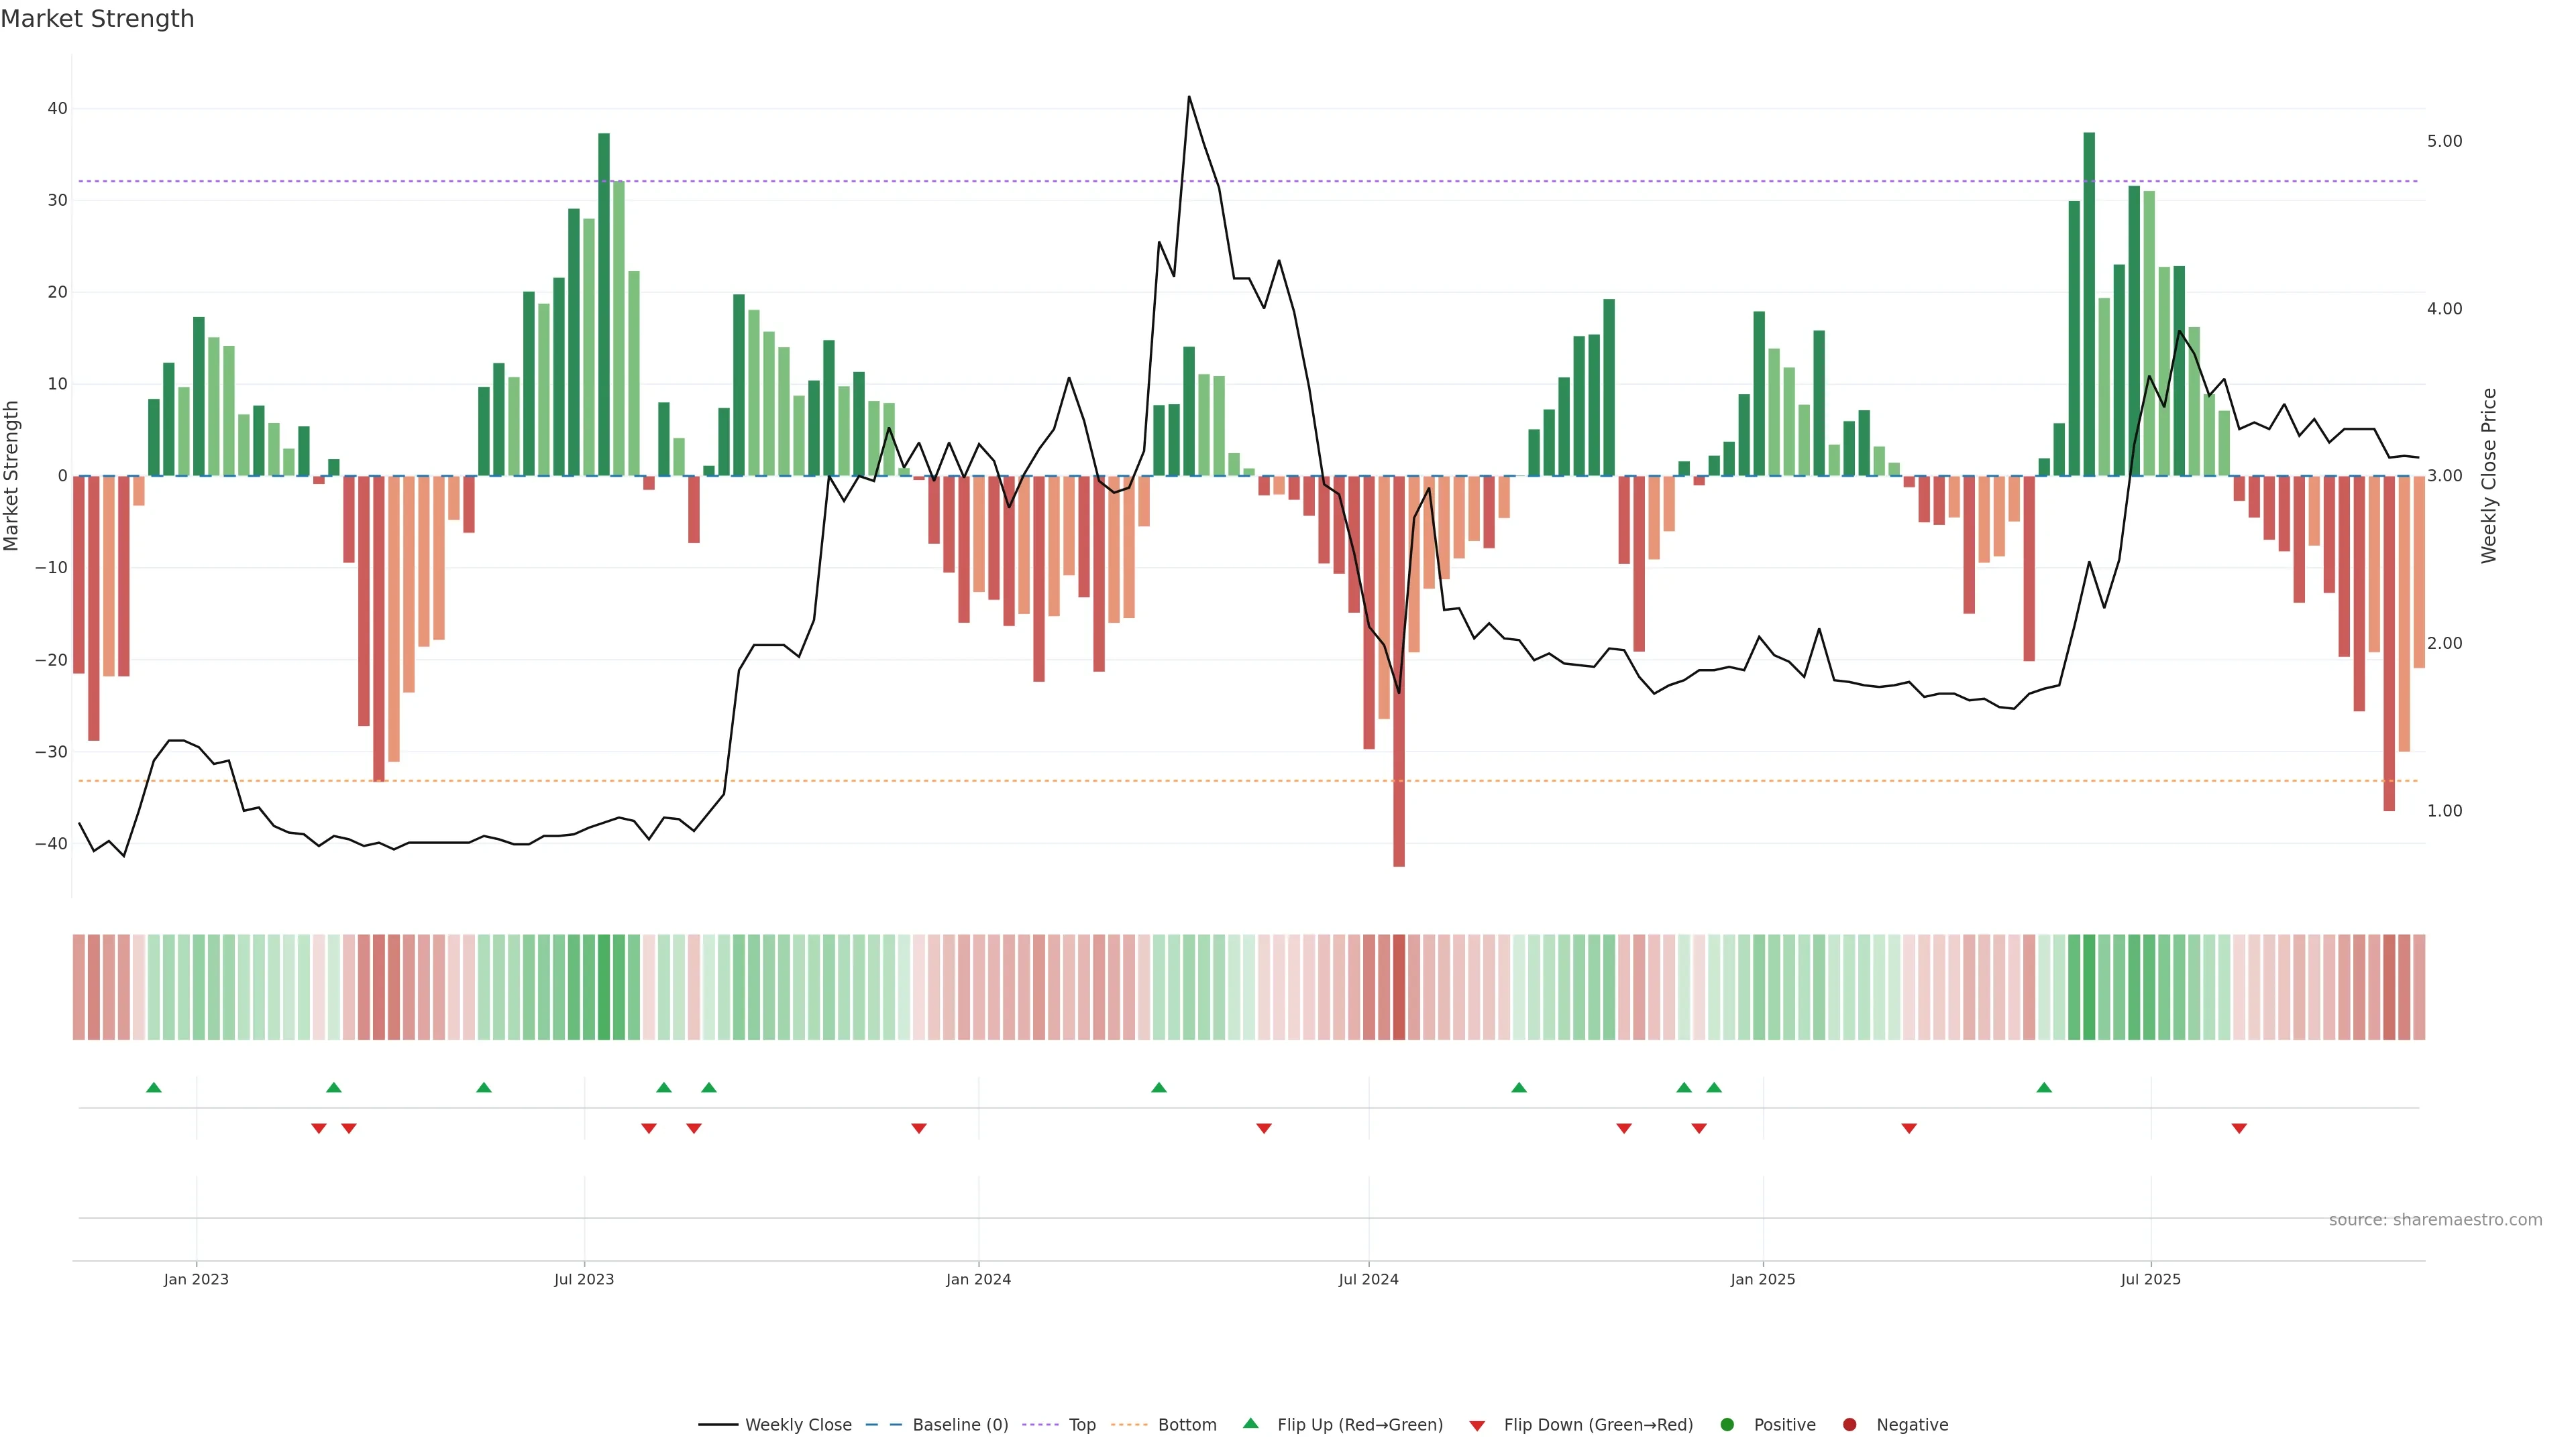Click the Jan 2024 x-axis label
The height and width of the screenshot is (1448, 2576).
click(978, 1279)
